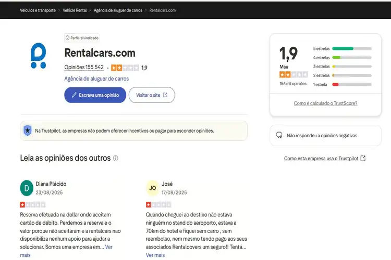
Task: Click Visitar o site button
Action: 152,95
